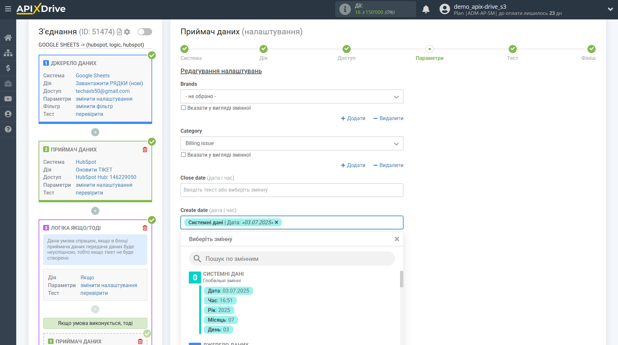Click the variable list scrollbar
Image resolution: width=618 pixels, height=345 pixels.
pos(402,279)
